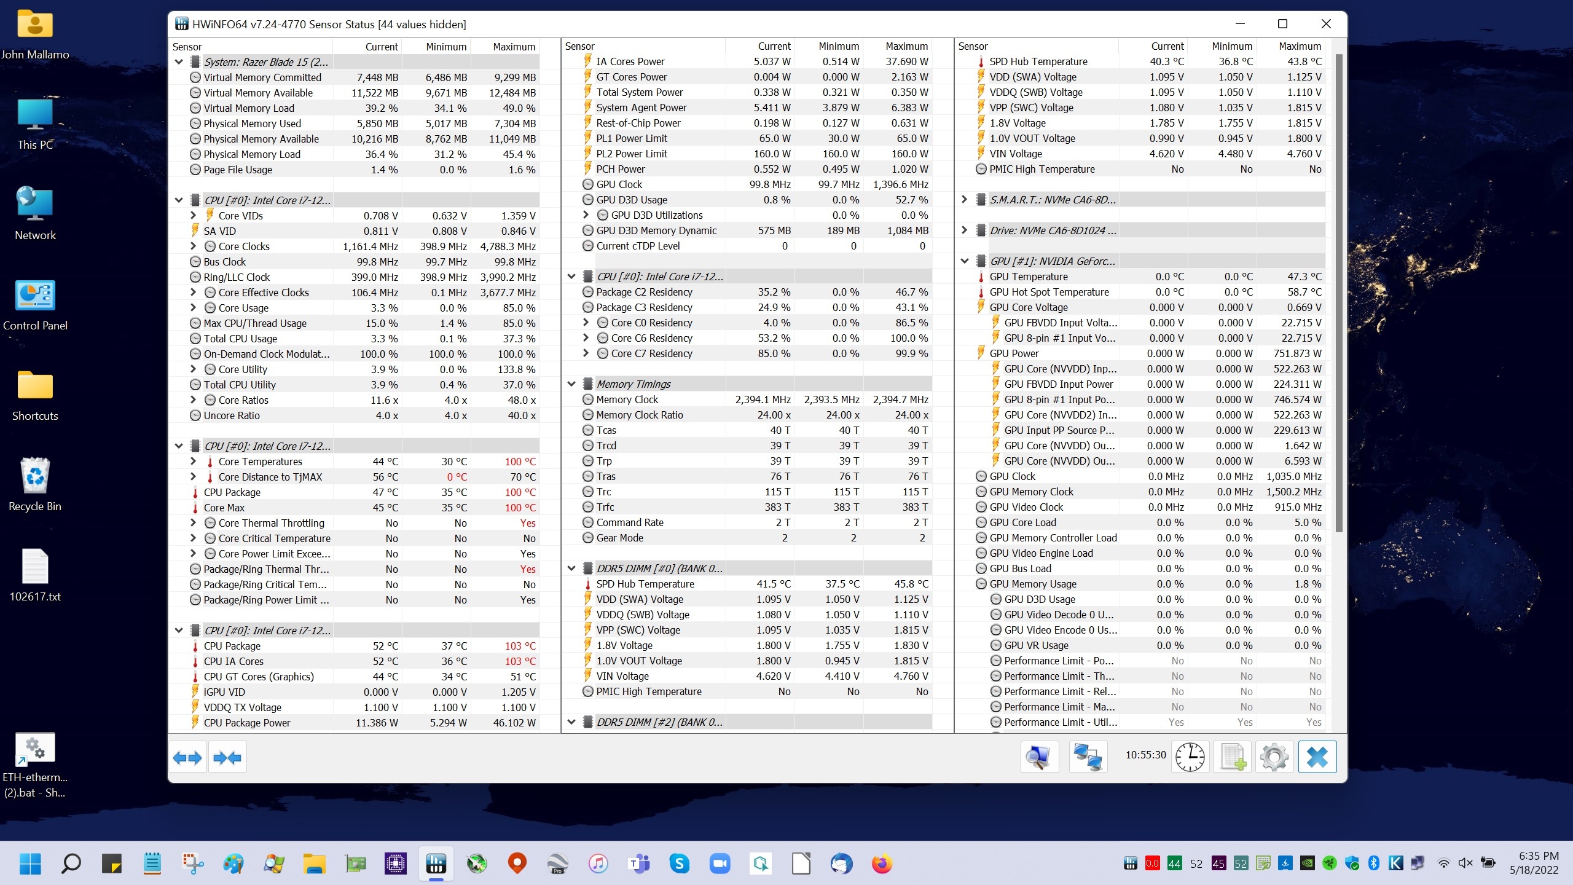Open Microsoft Teams from the taskbar

tap(638, 863)
